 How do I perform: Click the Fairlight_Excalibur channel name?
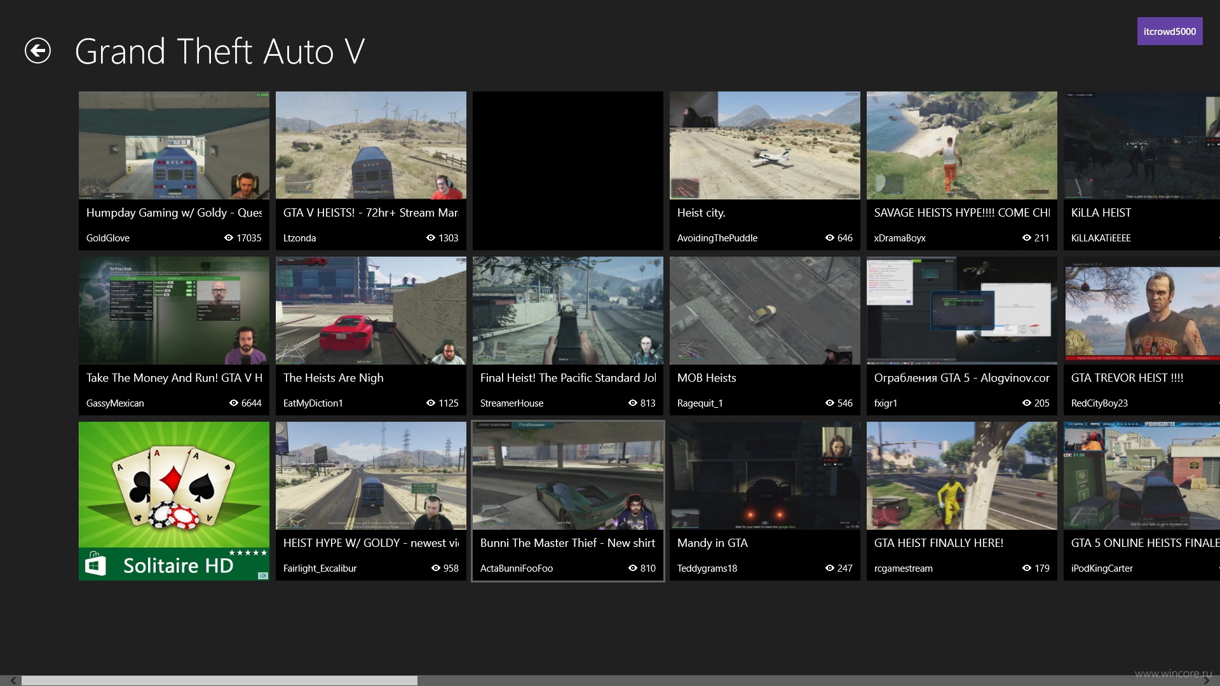click(x=320, y=568)
